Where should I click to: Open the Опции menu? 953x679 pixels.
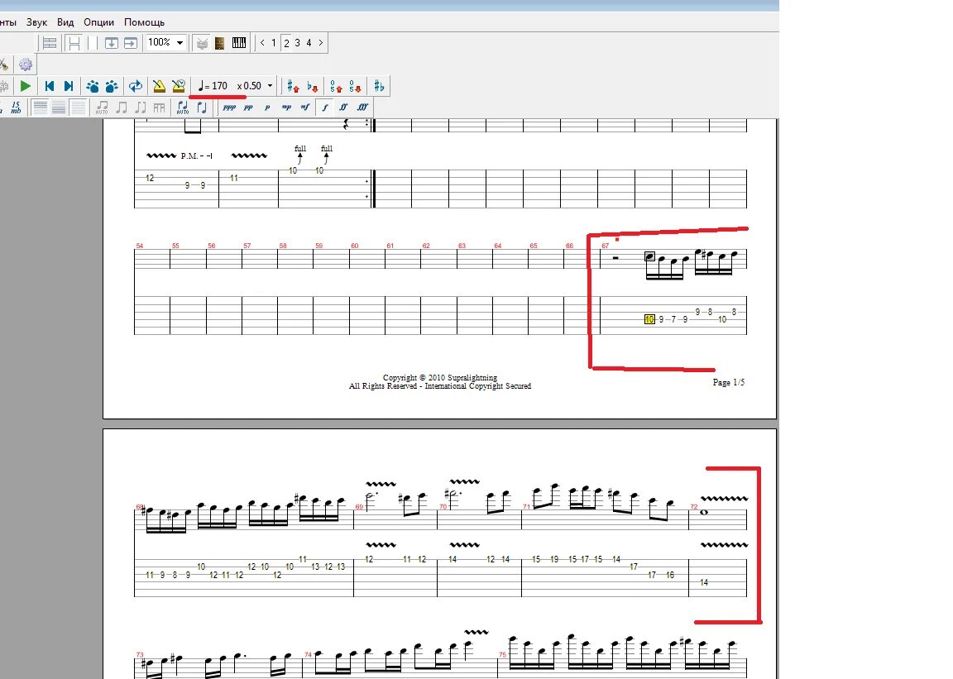tap(98, 22)
